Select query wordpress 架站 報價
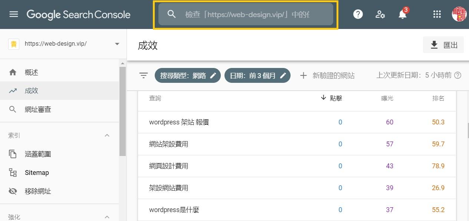The image size is (469, 221). (x=179, y=122)
